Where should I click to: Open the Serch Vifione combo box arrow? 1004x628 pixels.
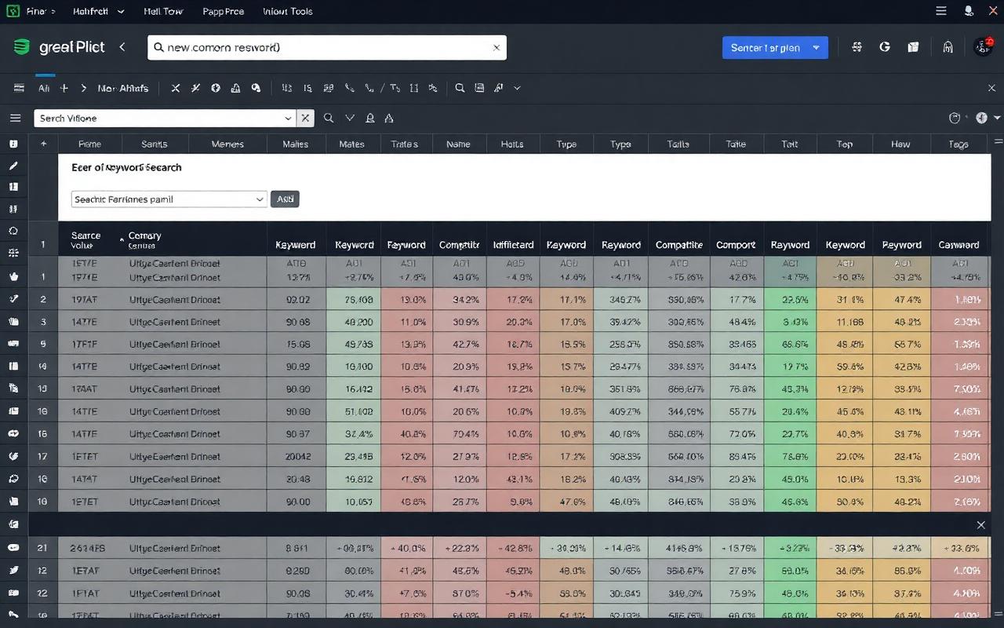pos(288,118)
